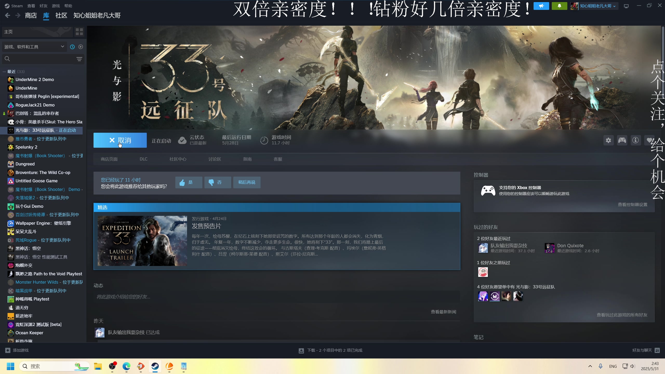
Task: Select UnderMine 2 Demo in library
Action: 35,79
